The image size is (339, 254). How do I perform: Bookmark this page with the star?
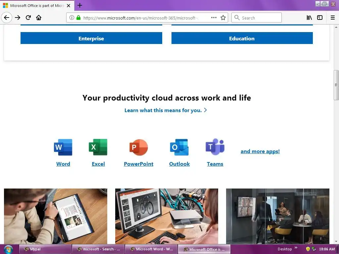[x=223, y=18]
